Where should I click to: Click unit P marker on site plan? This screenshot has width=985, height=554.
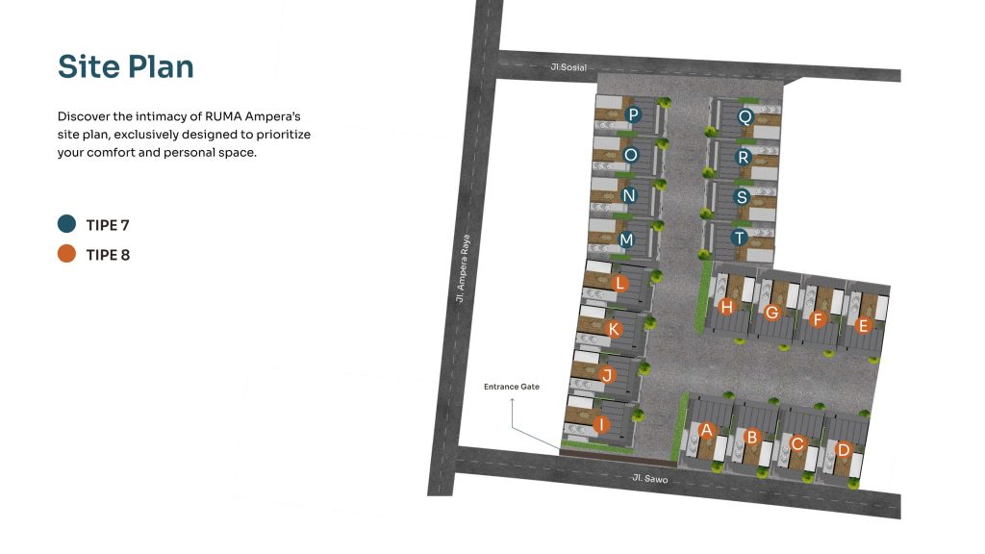coord(632,115)
